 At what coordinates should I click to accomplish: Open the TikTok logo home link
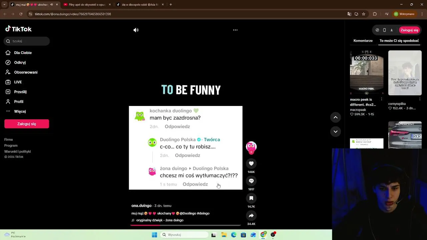tap(18, 29)
